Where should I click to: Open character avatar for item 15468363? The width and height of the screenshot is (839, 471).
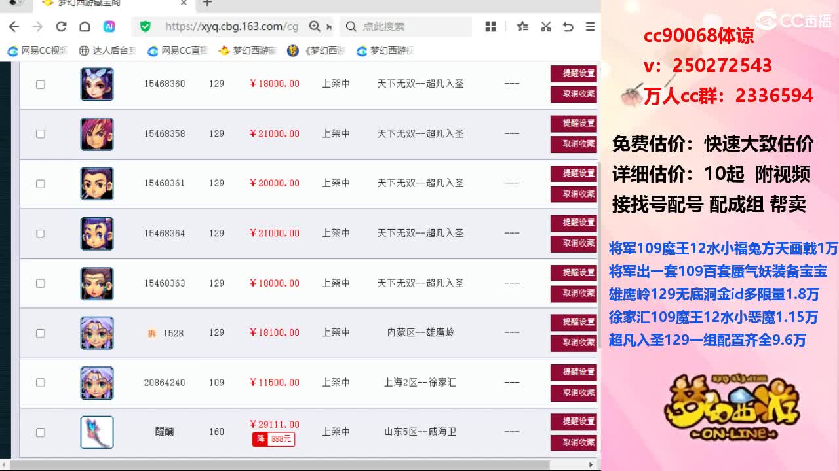pyautogui.click(x=97, y=283)
